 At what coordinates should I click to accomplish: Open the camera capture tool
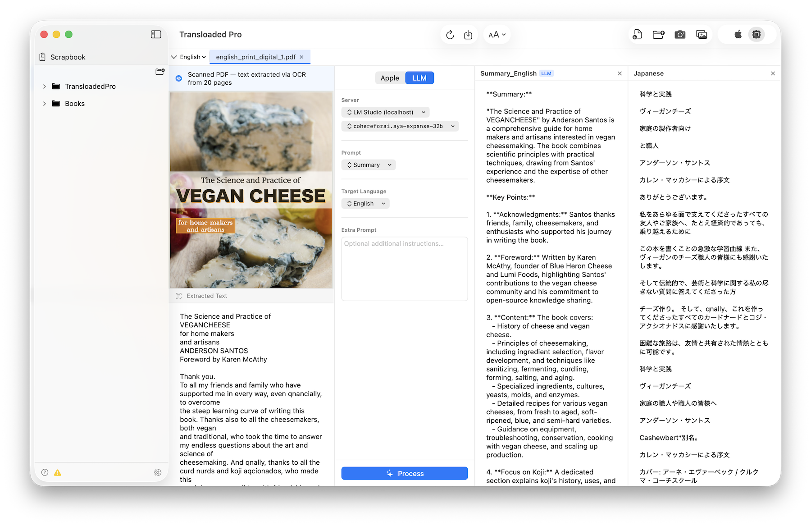[x=680, y=34]
